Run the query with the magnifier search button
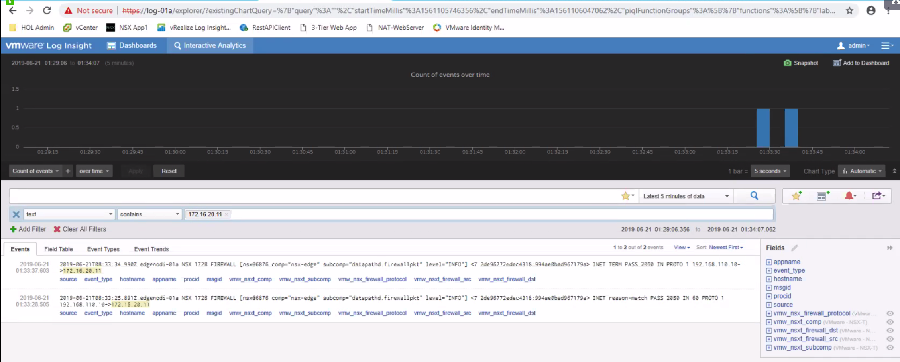The height and width of the screenshot is (362, 900). [754, 196]
